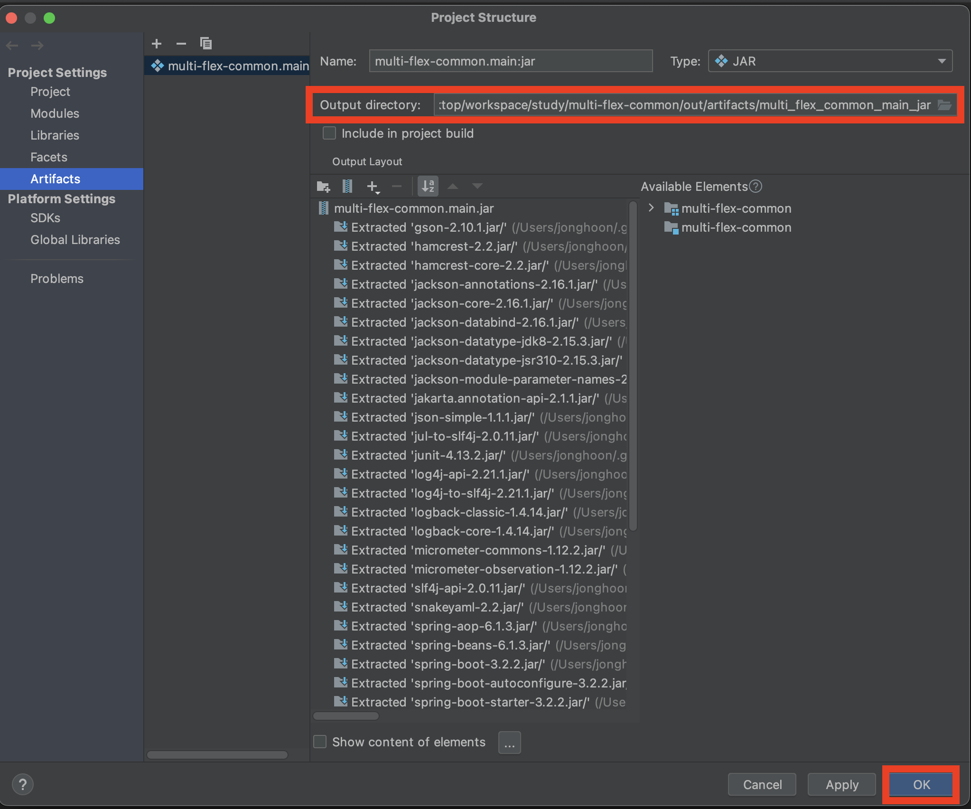The image size is (971, 809).
Task: Click the add artifact plus icon
Action: (x=157, y=44)
